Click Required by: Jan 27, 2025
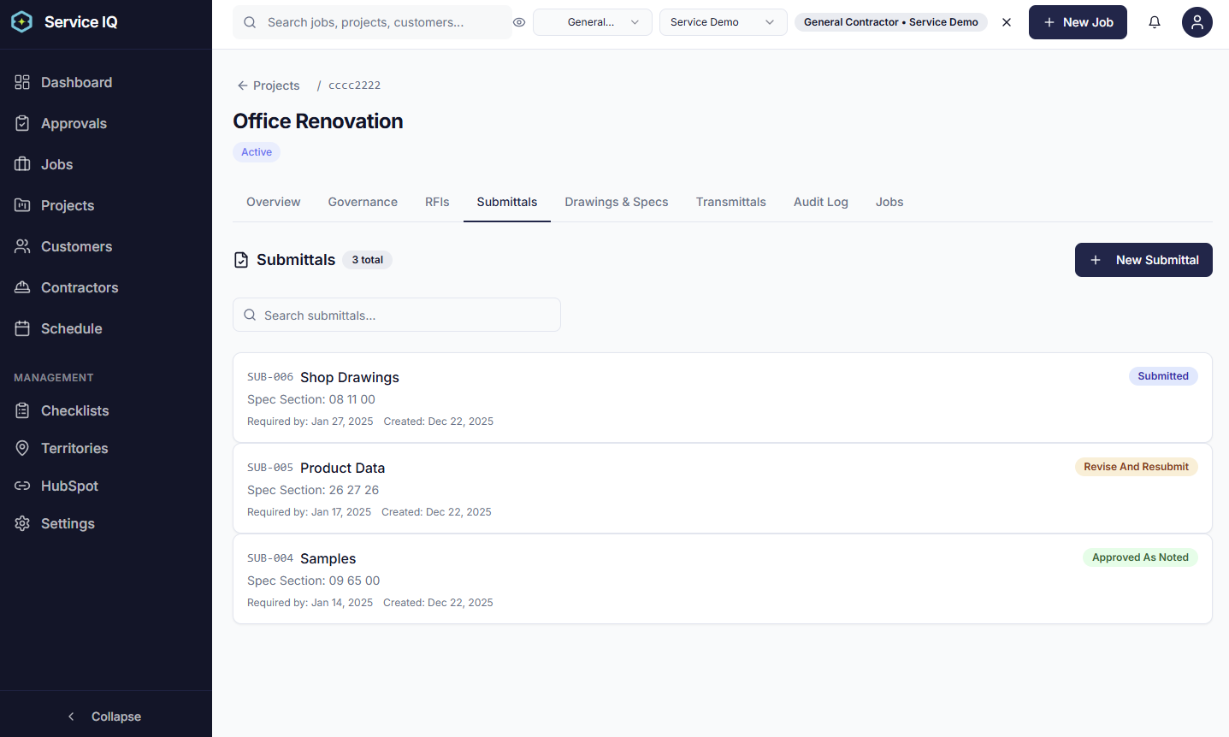1229x737 pixels. tap(310, 422)
